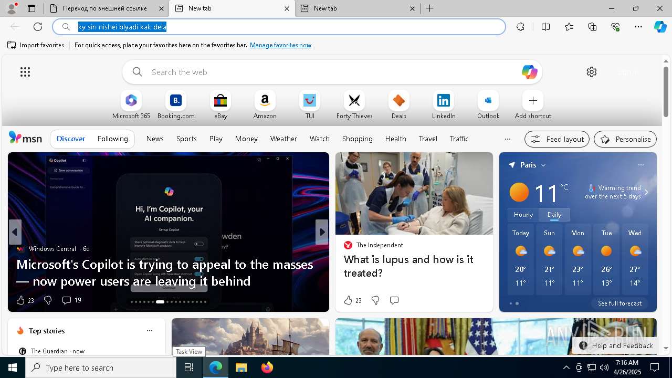Switch weather to Hourly view

pos(523,215)
